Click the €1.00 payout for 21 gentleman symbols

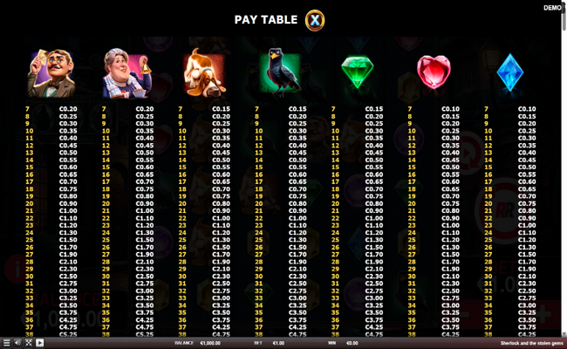tap(68, 211)
